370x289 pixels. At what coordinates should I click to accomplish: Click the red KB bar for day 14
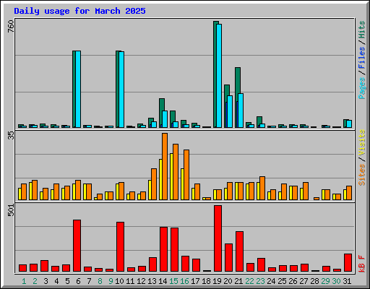163,249
